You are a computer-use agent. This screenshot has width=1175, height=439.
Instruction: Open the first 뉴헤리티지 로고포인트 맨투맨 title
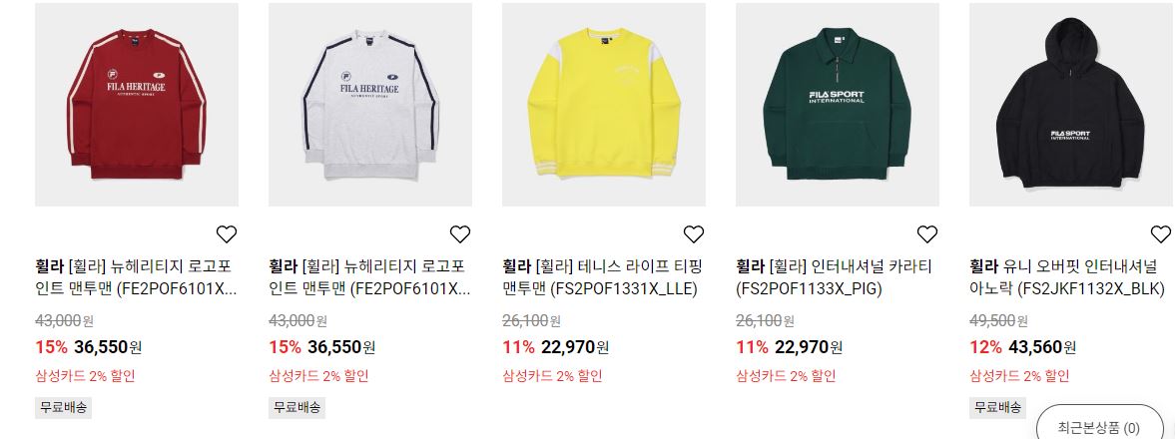click(x=136, y=277)
